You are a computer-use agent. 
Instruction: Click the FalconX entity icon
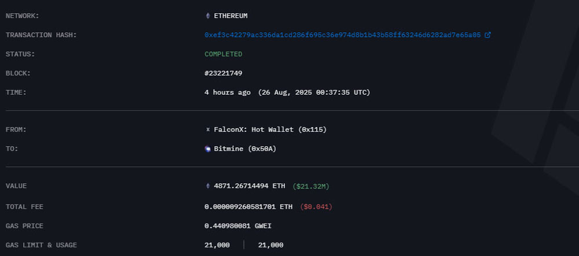pyautogui.click(x=208, y=129)
